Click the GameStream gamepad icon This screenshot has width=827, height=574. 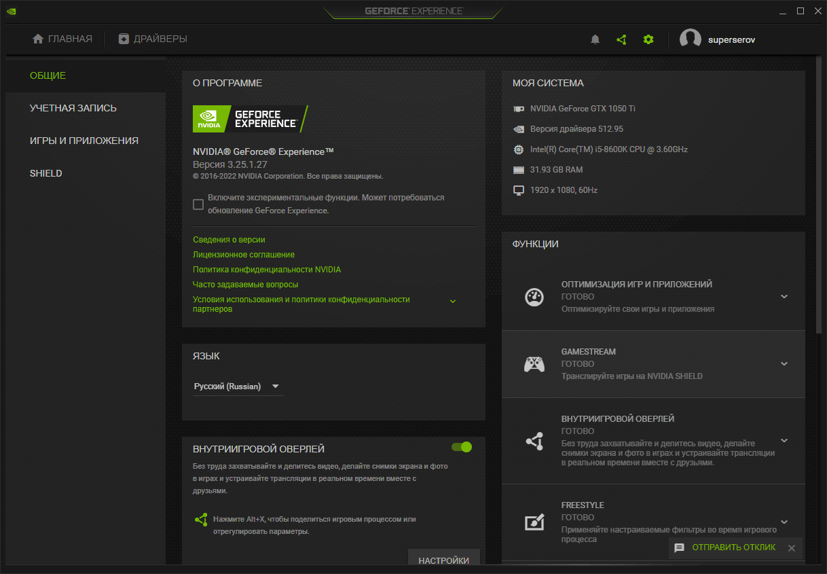[534, 364]
